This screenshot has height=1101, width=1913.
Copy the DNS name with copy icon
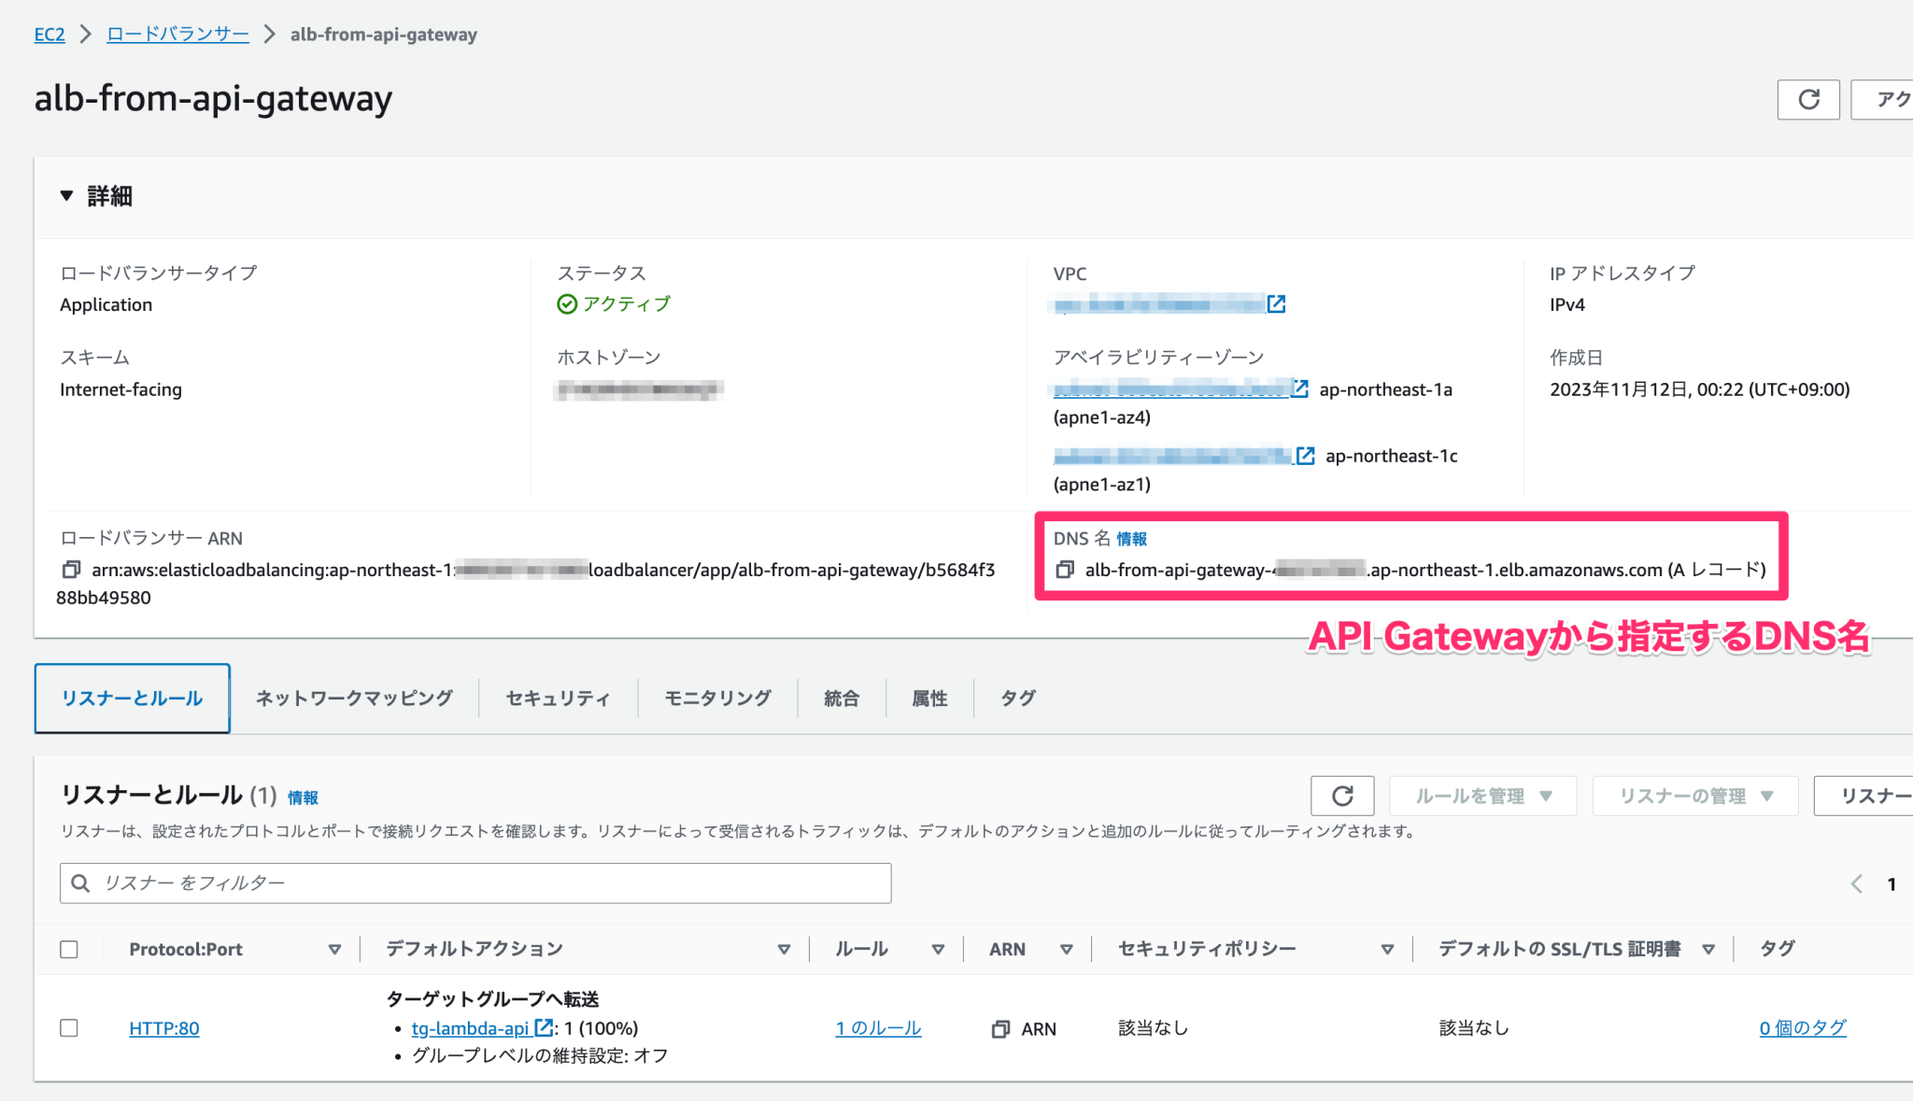click(x=1064, y=570)
